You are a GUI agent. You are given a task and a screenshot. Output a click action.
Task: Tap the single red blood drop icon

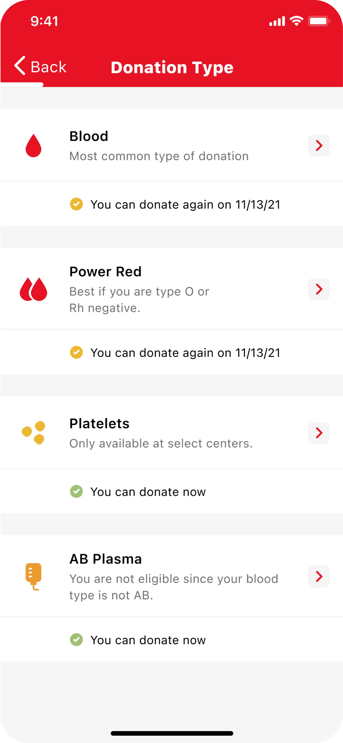pyautogui.click(x=33, y=145)
